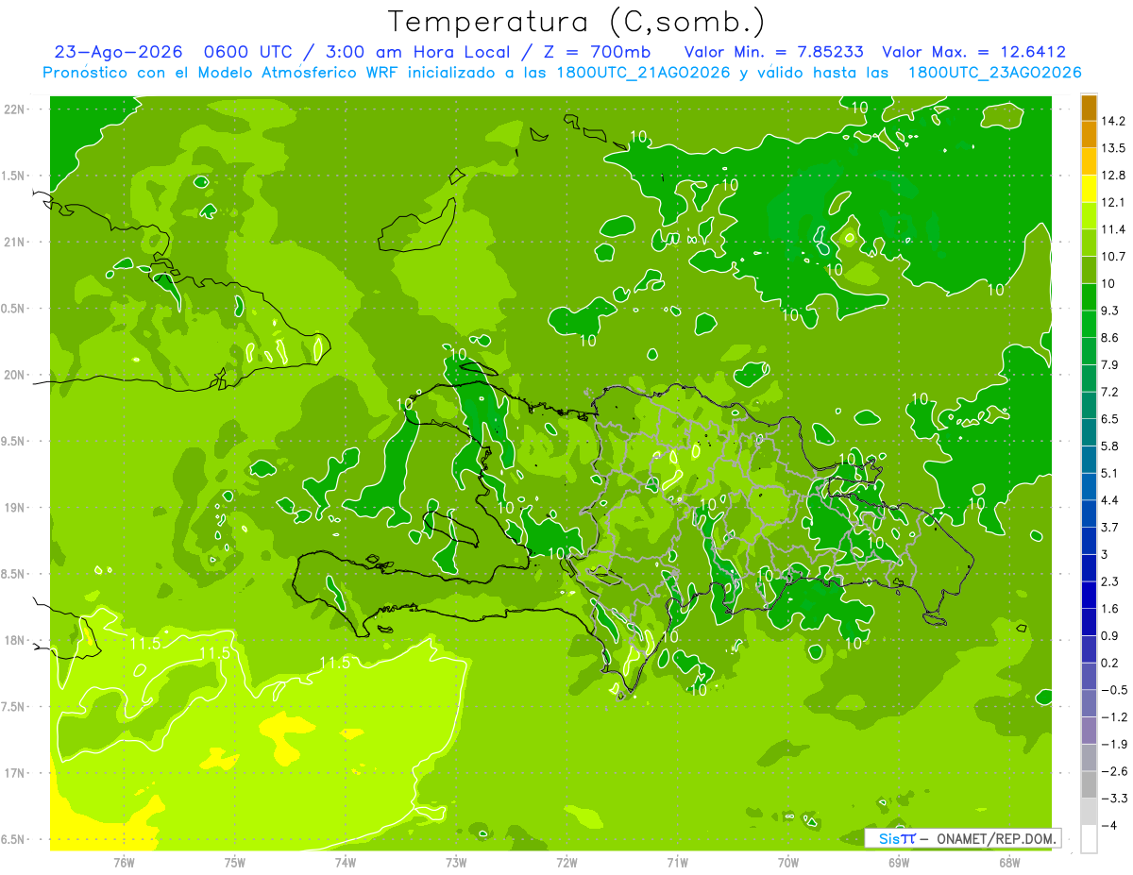Image resolution: width=1133 pixels, height=875 pixels.
Task: Click the colorbar value "11.4"
Action: [1114, 229]
